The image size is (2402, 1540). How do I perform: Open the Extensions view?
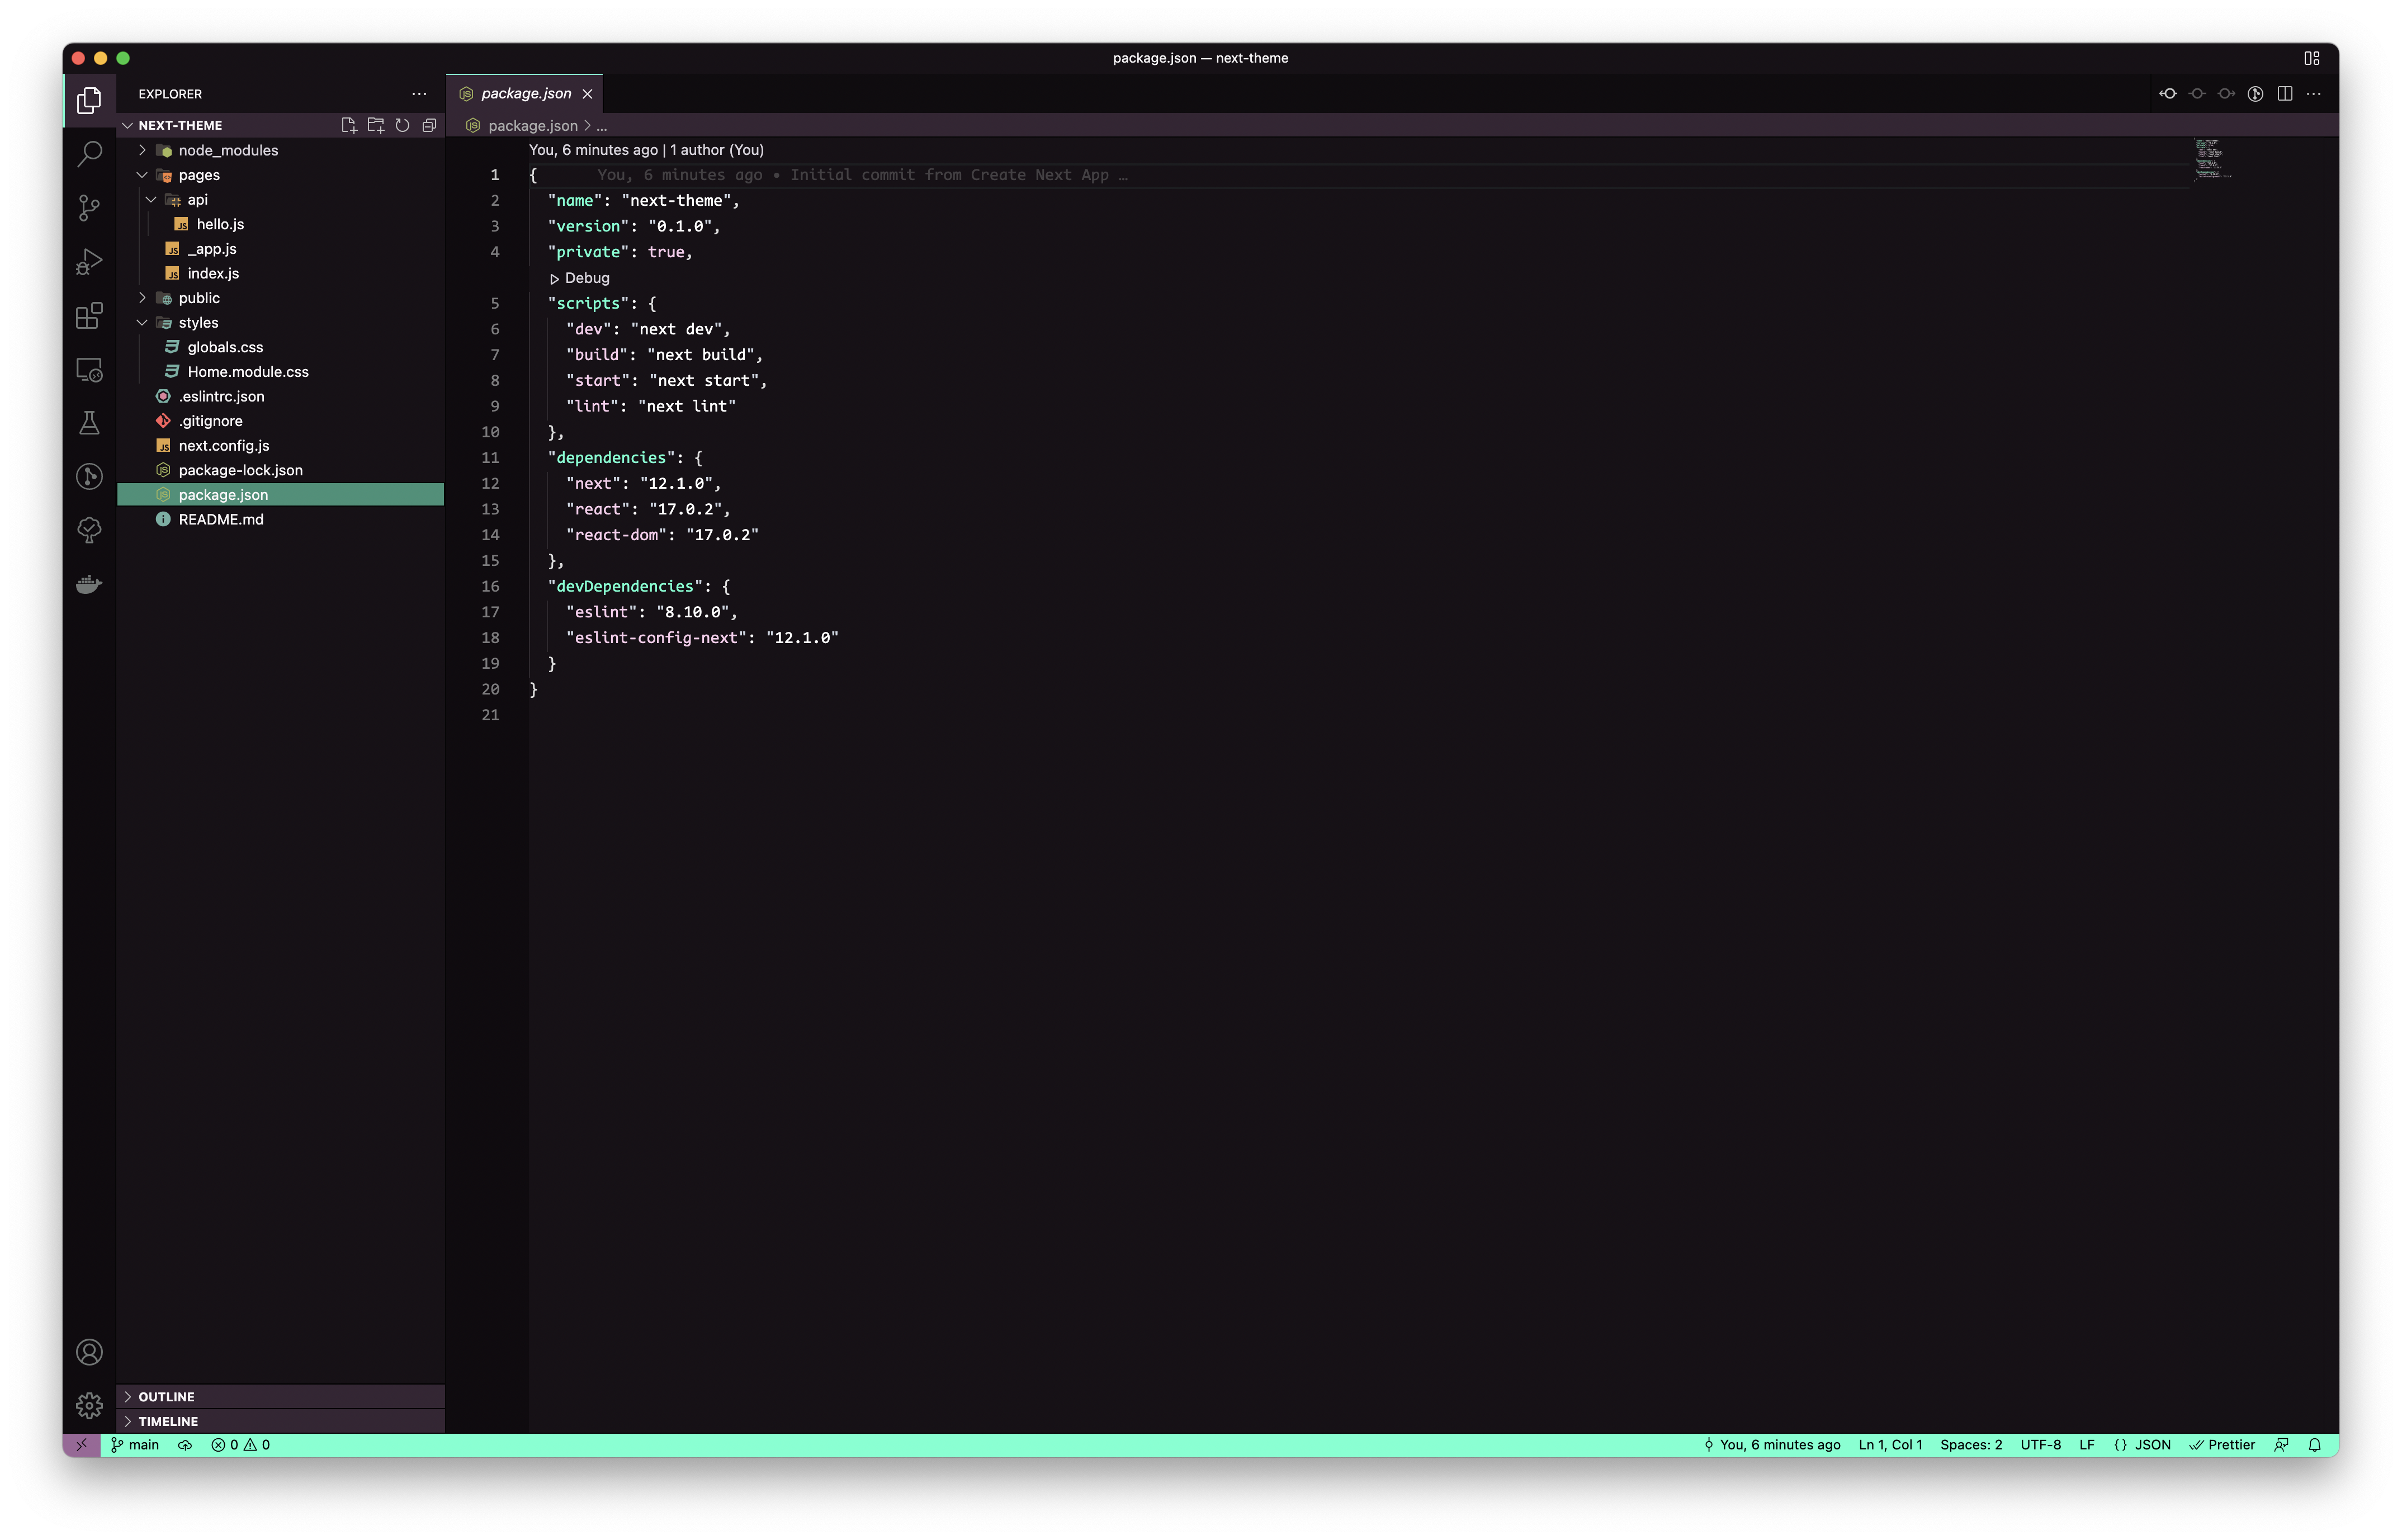[89, 316]
